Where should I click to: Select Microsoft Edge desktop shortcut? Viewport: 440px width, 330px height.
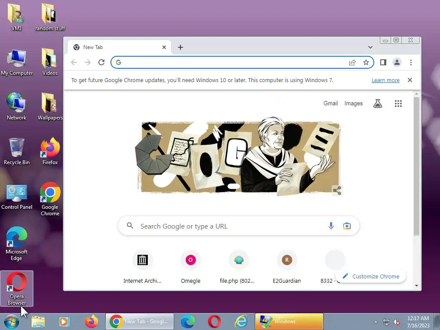[16, 244]
